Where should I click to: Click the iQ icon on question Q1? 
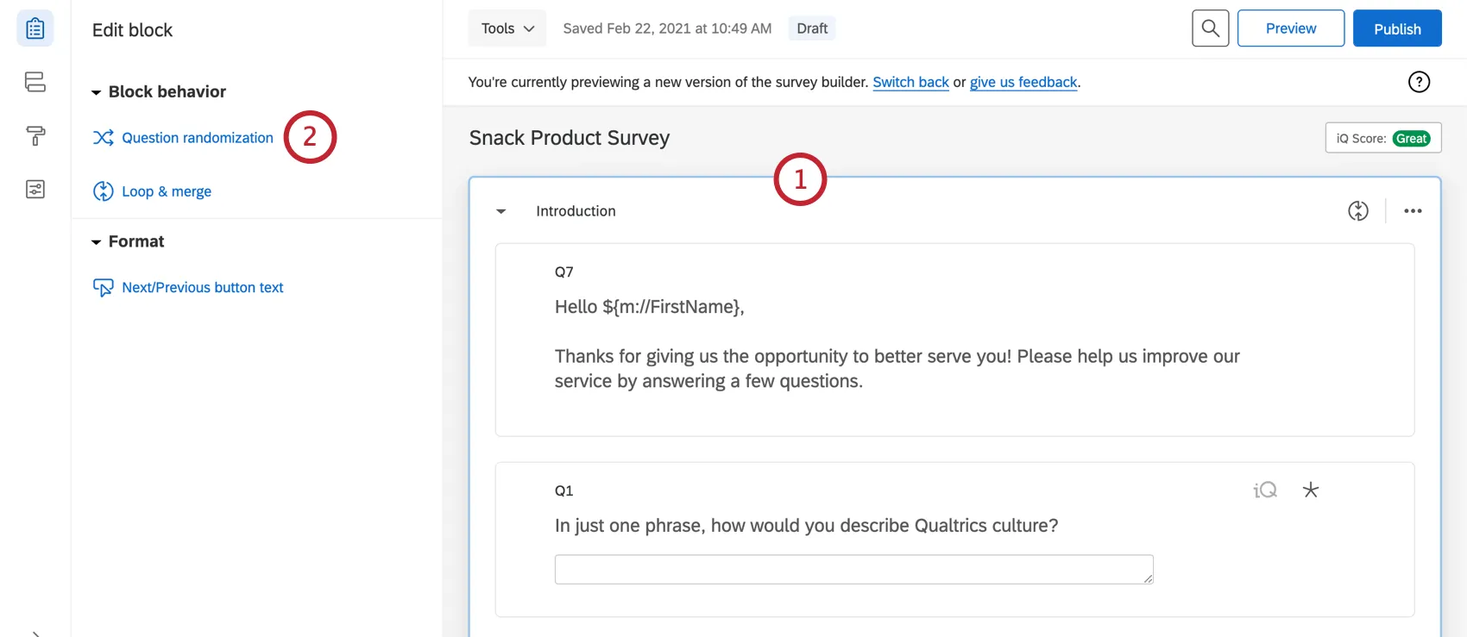[x=1265, y=490]
